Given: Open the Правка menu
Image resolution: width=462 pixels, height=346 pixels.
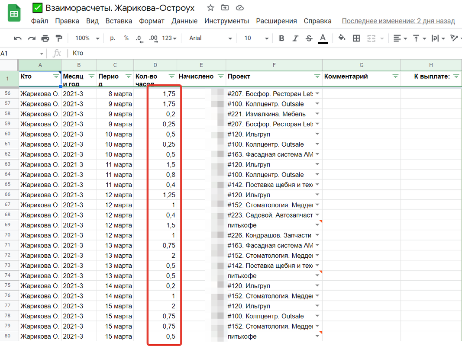Looking at the screenshot, I should click(x=67, y=21).
